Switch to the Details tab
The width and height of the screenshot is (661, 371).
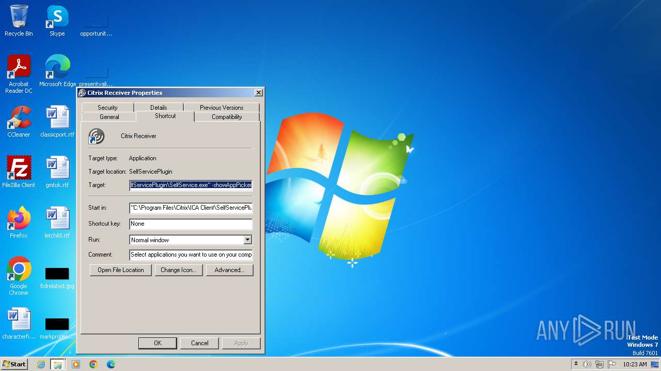point(159,107)
